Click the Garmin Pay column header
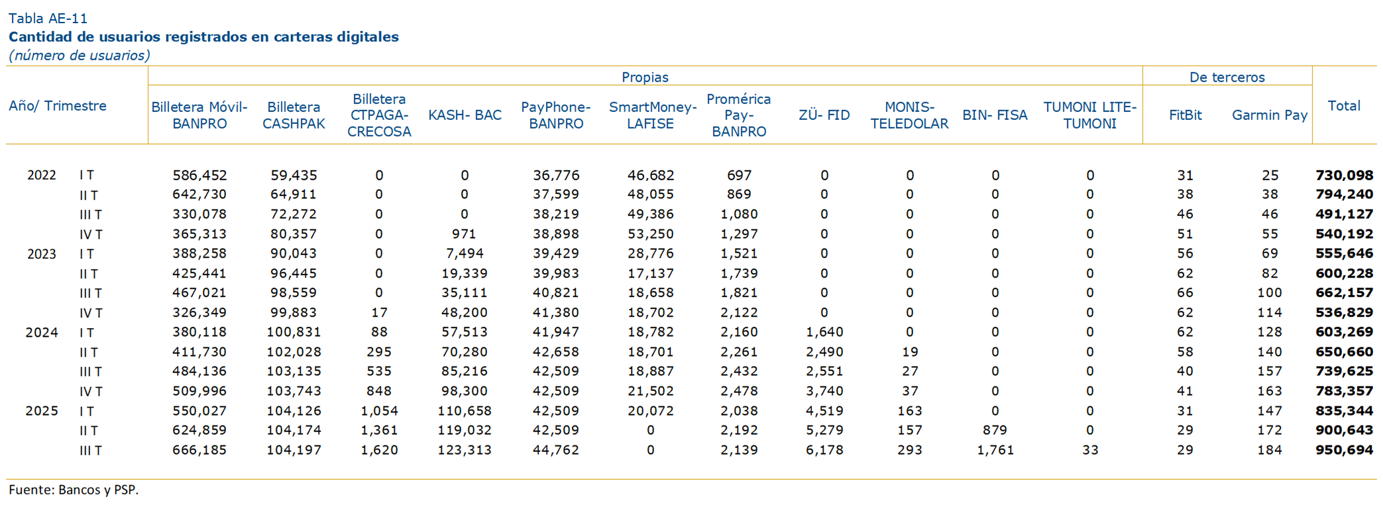1383x507 pixels. click(1269, 115)
